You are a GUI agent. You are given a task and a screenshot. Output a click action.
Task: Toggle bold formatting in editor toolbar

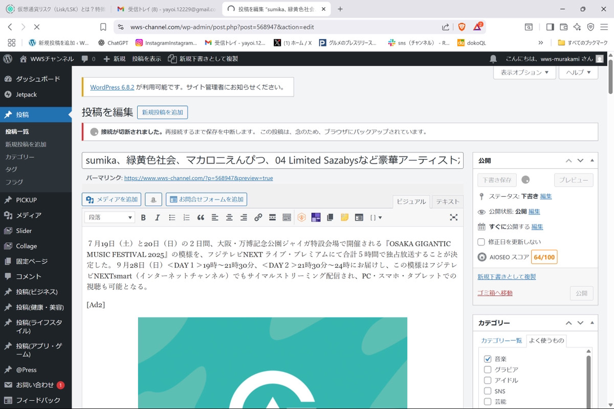tap(143, 217)
